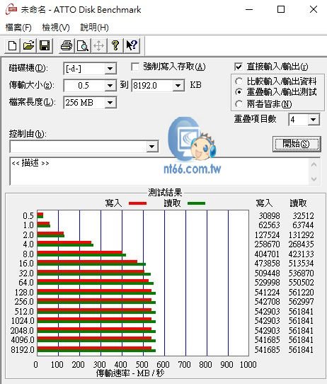Open print preview magnifier icon

[83, 45]
